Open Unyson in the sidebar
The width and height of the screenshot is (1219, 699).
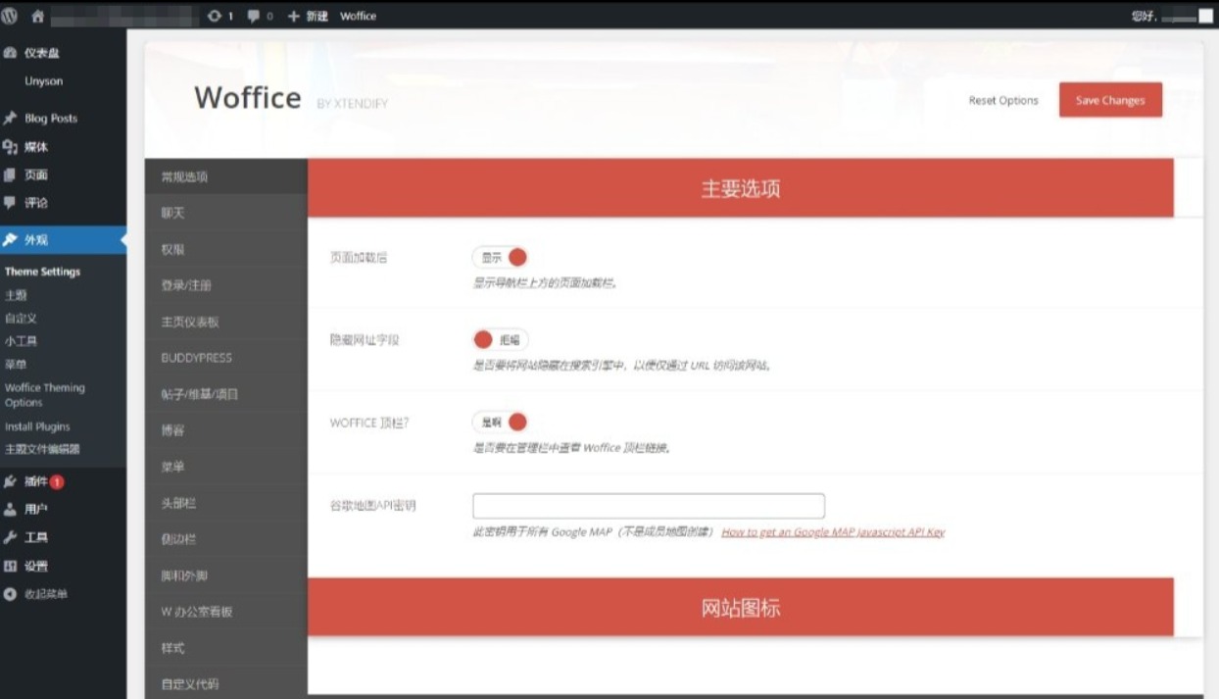point(43,81)
